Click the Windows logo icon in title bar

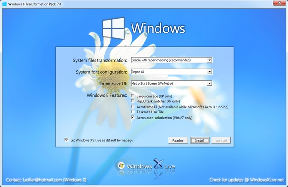[5, 4]
